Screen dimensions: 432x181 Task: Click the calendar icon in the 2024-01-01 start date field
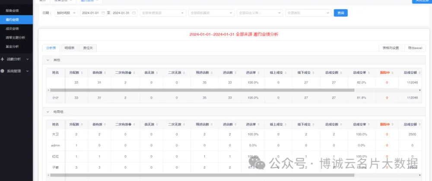pyautogui.click(x=103, y=13)
